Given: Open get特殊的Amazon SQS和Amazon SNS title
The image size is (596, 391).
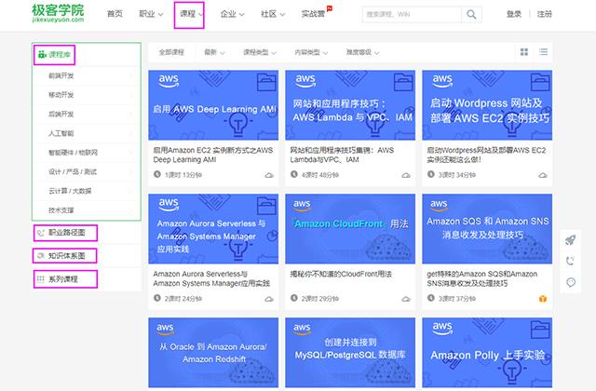Looking at the screenshot, I should (x=482, y=278).
